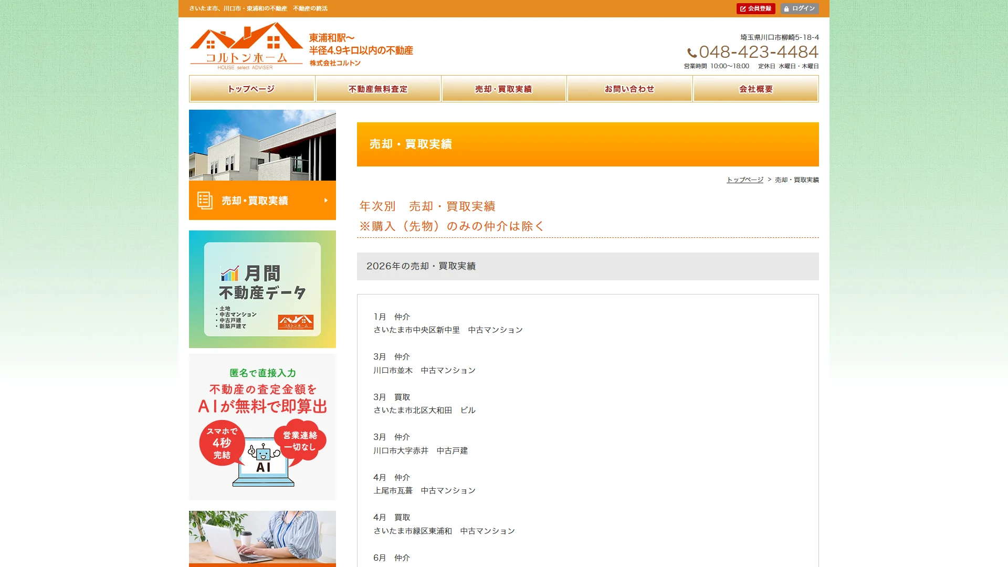Click the 2026年の売却・買取実績 heading

pos(588,266)
